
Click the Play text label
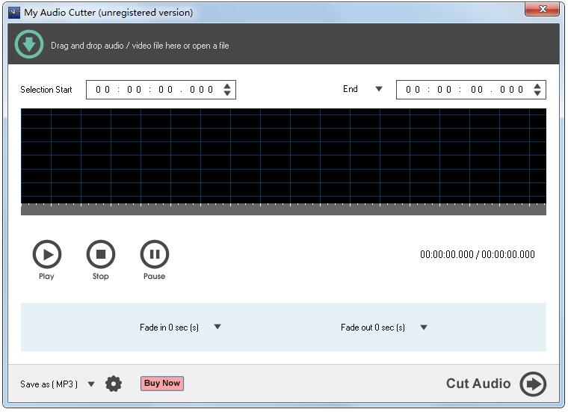(46, 276)
